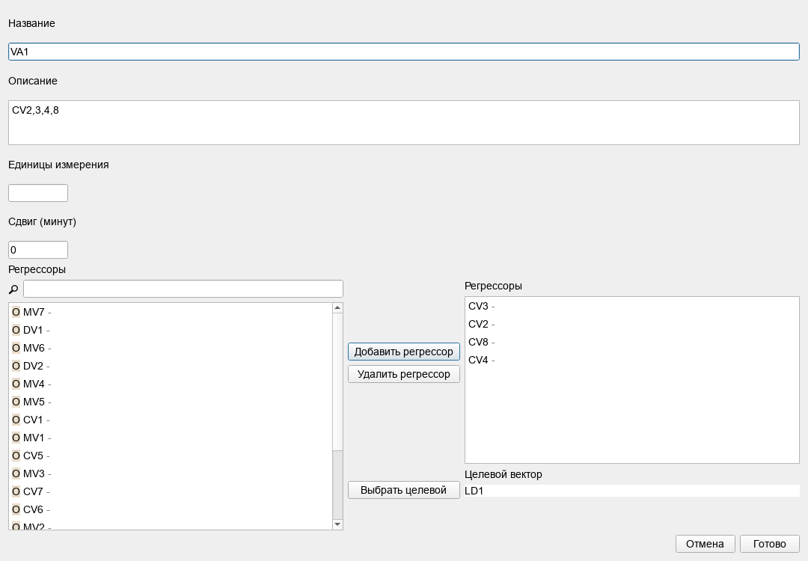Click the Удалить регрессор button
The width and height of the screenshot is (808, 561).
point(404,374)
